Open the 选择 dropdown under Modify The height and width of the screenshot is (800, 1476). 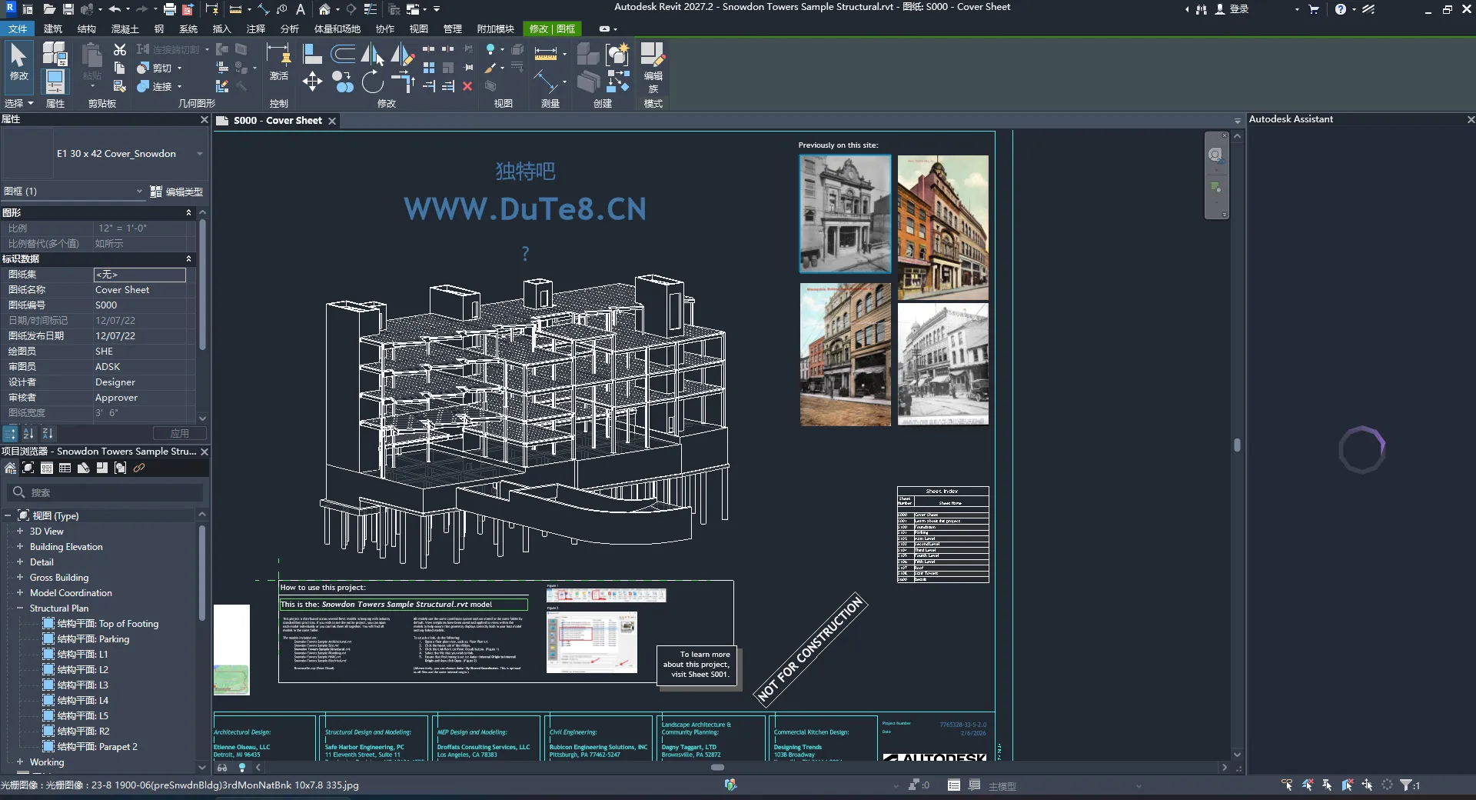[x=19, y=103]
